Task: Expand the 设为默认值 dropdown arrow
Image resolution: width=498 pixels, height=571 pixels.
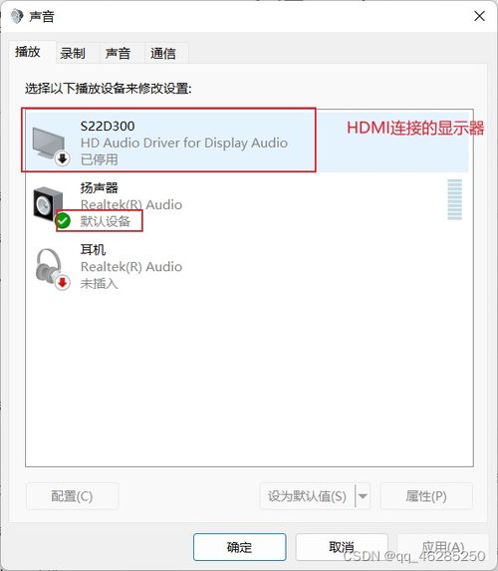Action: [x=363, y=496]
